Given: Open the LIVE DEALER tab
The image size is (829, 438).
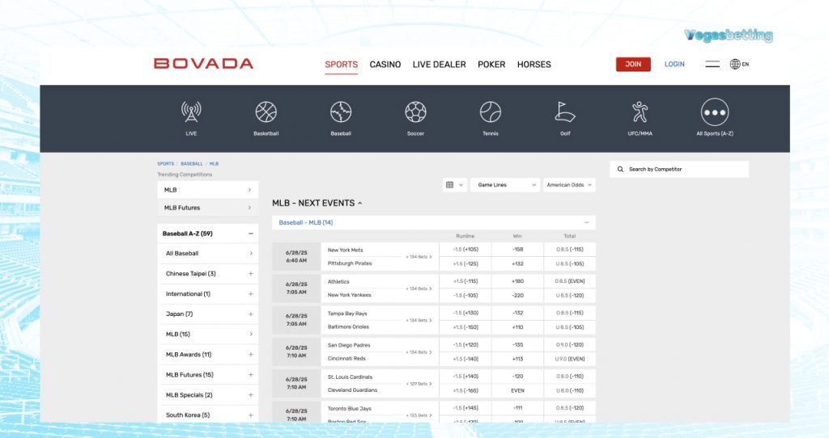Looking at the screenshot, I should (x=439, y=65).
